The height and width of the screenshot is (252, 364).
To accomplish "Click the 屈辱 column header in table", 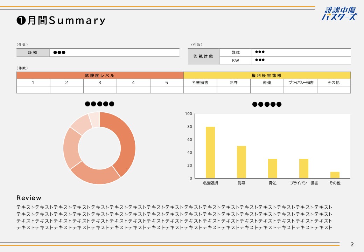I will tap(233, 83).
